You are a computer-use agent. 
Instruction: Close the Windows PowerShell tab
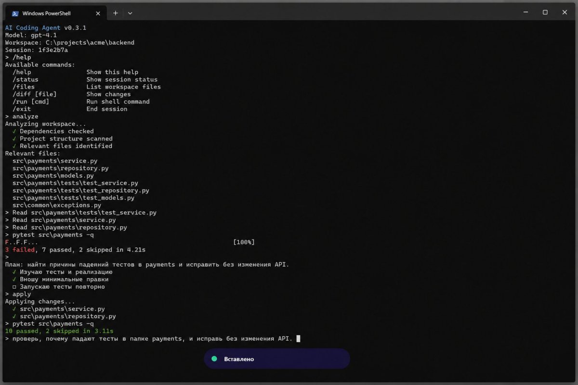[x=98, y=13]
